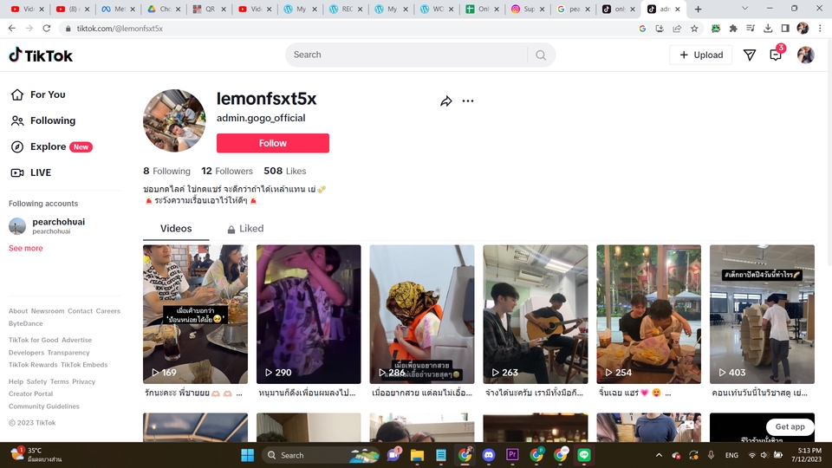Open a new browser tab
The height and width of the screenshot is (468, 832).
tap(699, 9)
